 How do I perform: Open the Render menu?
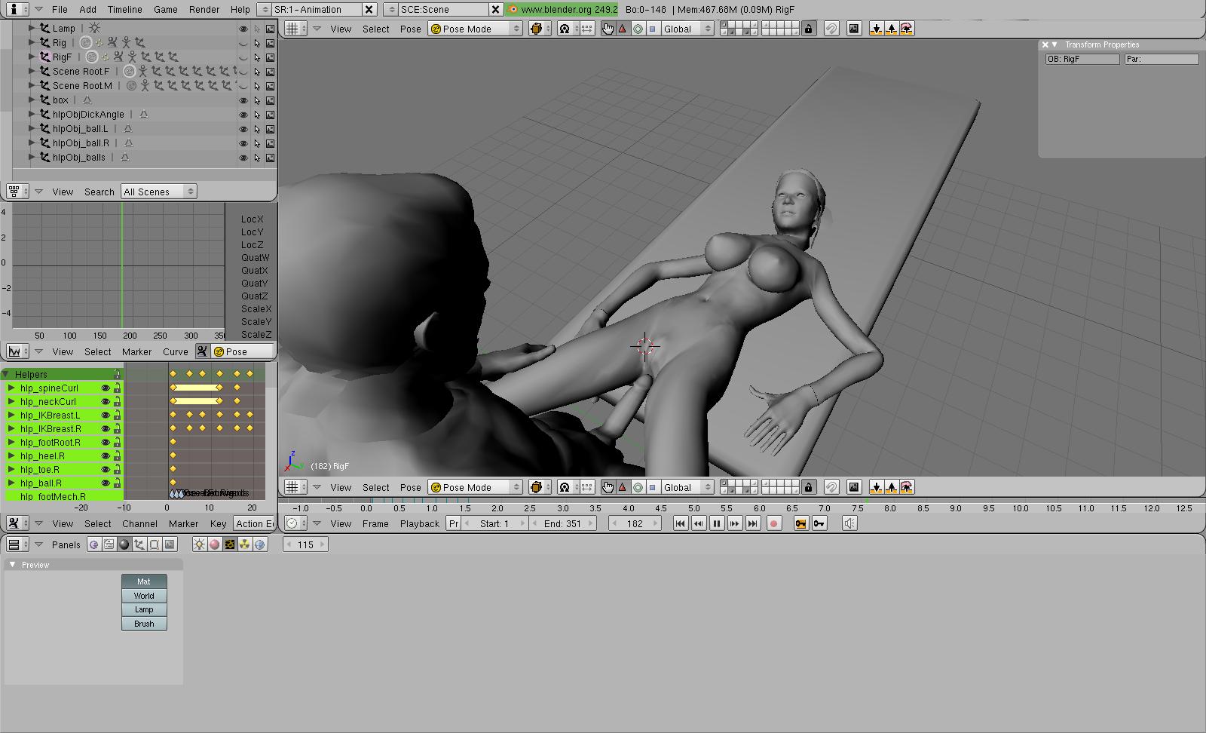click(204, 9)
